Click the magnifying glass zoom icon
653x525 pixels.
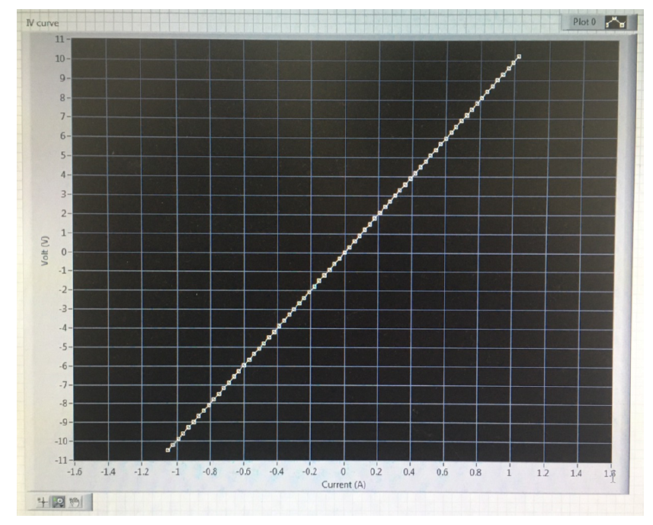[58, 504]
